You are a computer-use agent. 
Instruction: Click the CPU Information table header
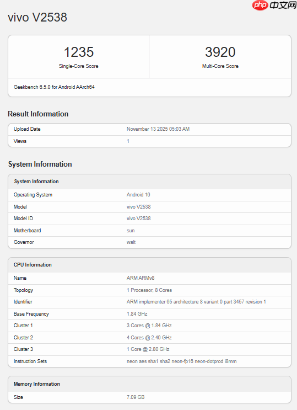(x=33, y=265)
